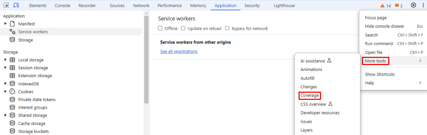The image size is (427, 135).
Task: Toggle the device toolbar icon
Action: click(x=16, y=5)
